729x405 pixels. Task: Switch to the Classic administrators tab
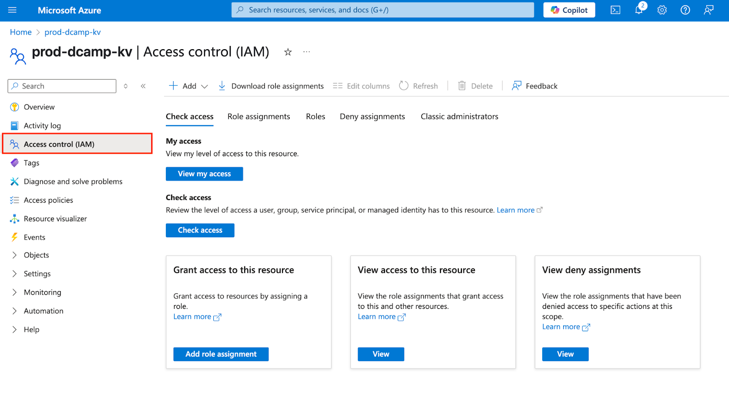[x=459, y=117]
